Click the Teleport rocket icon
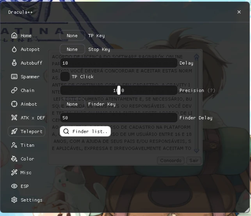 pyautogui.click(x=14, y=131)
